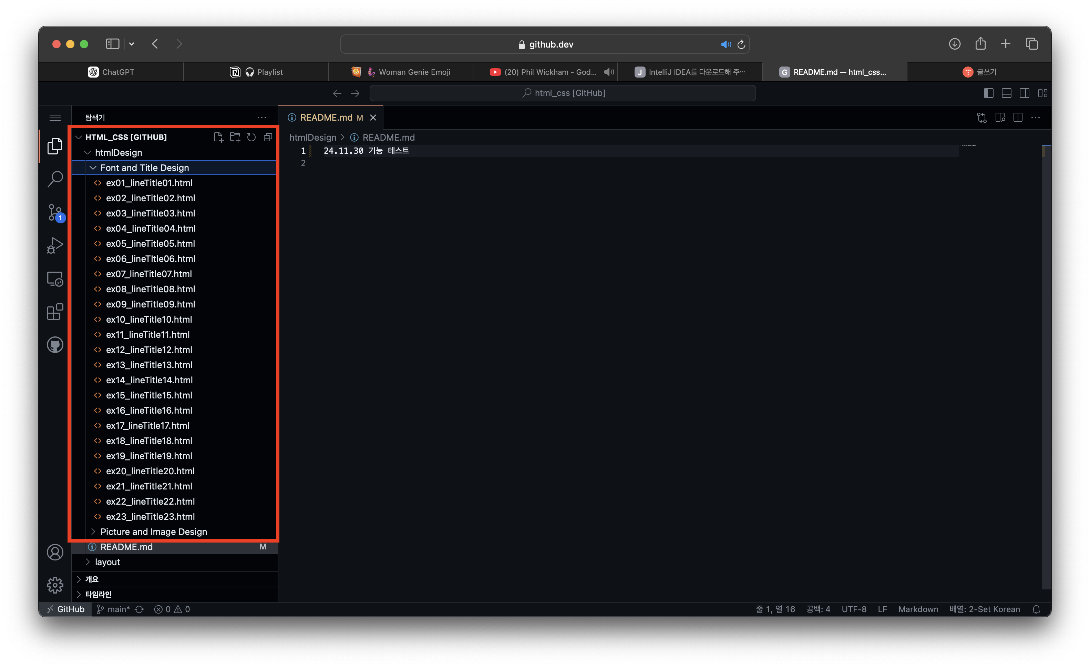Toggle the primary sidebar layout button

988,93
